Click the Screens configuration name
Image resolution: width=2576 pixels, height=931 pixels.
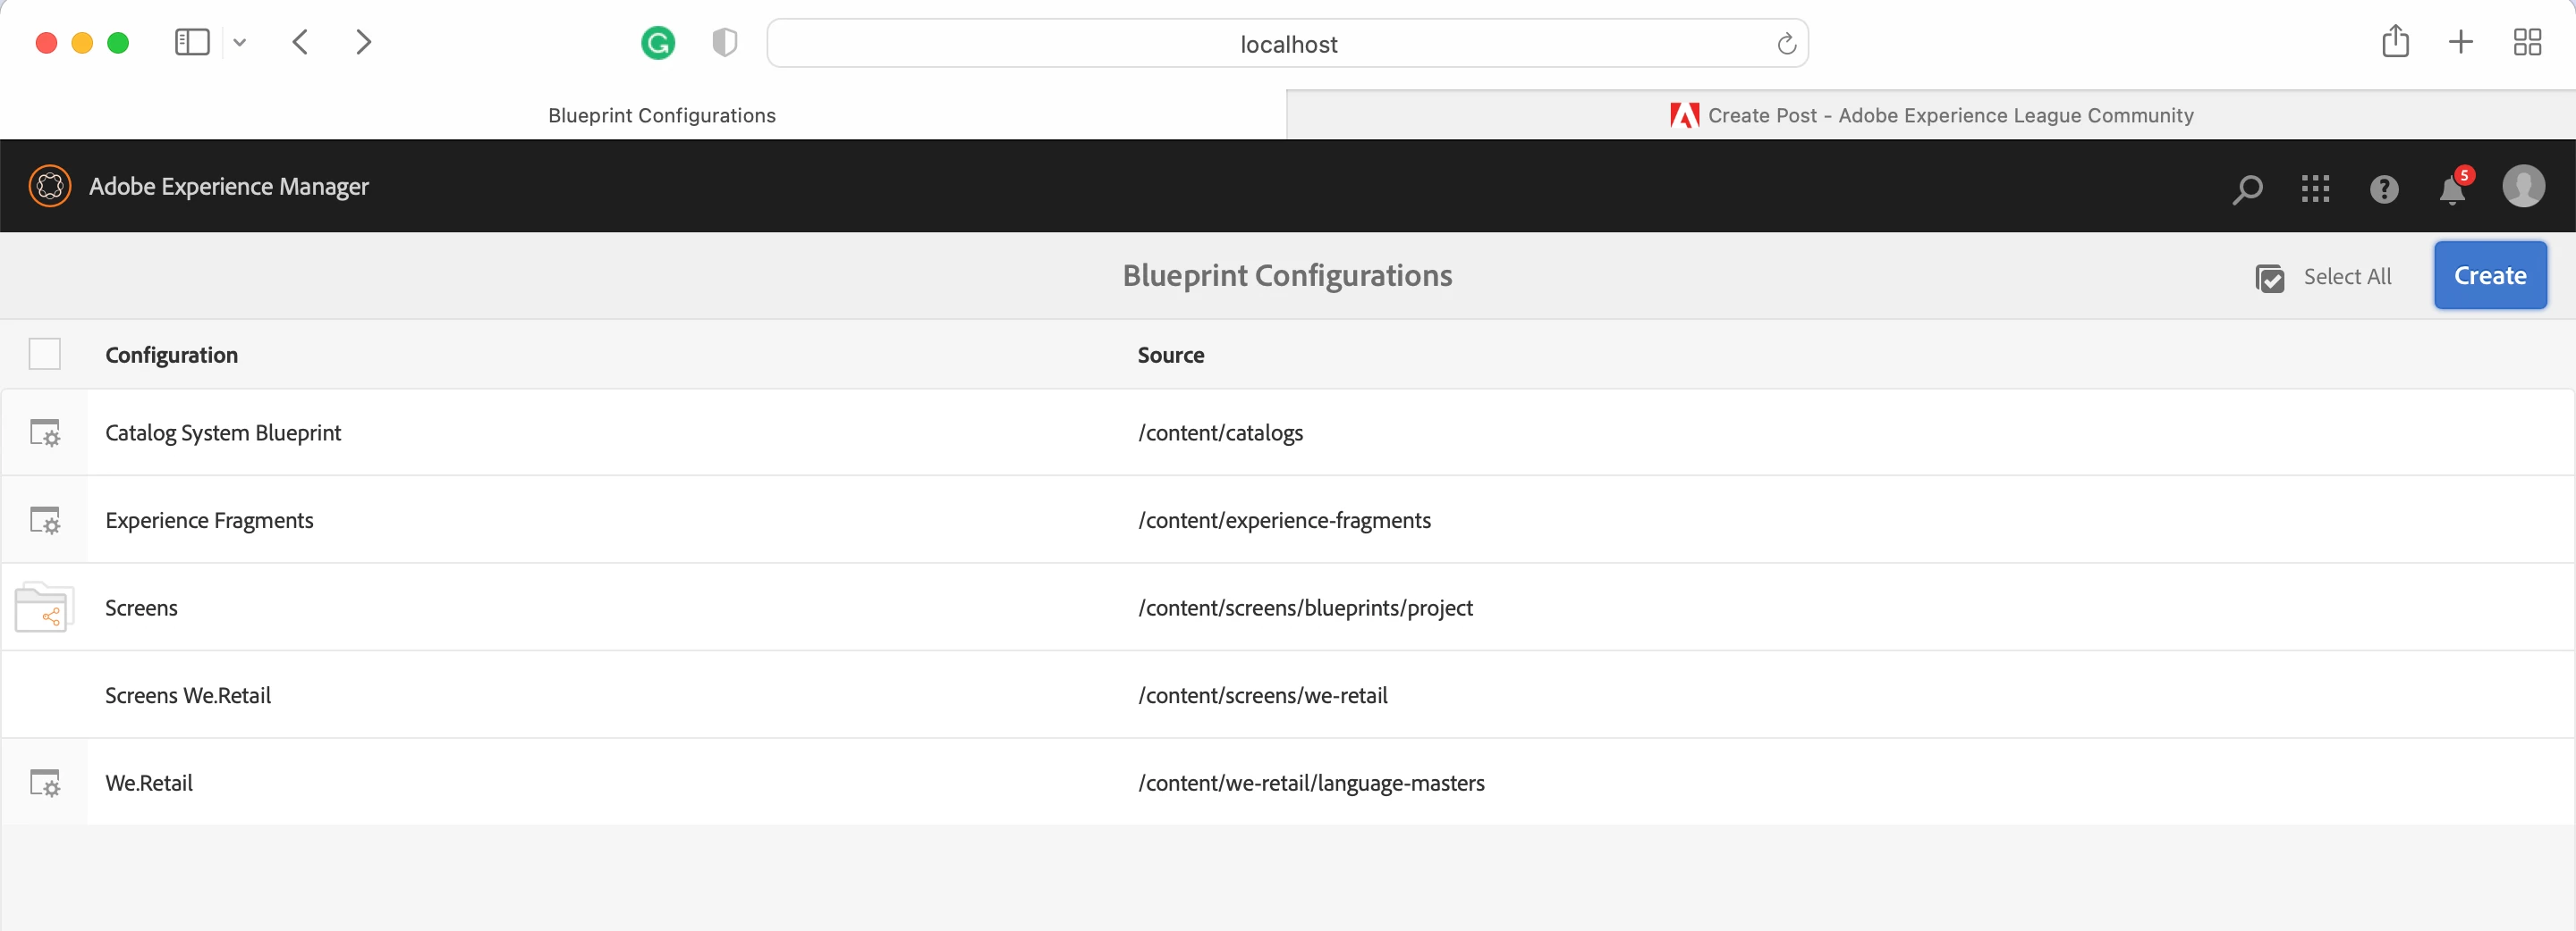[141, 608]
